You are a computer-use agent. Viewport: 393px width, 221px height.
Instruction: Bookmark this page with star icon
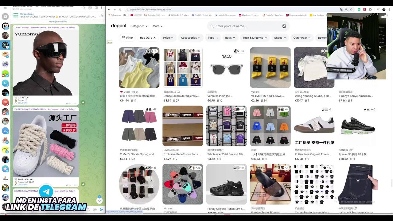point(352,10)
